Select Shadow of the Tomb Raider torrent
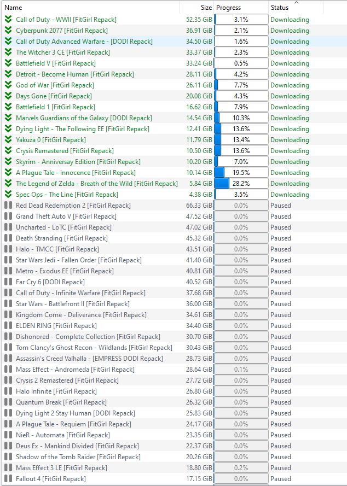 (x=78, y=457)
